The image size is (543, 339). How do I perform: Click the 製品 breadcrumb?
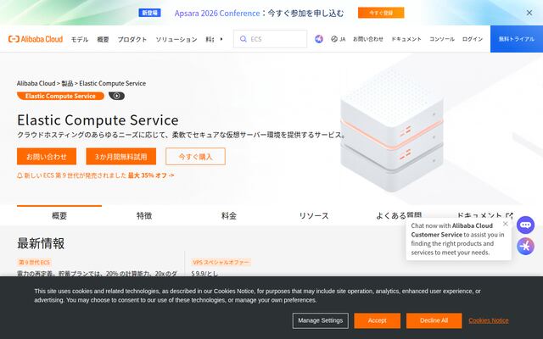point(67,83)
